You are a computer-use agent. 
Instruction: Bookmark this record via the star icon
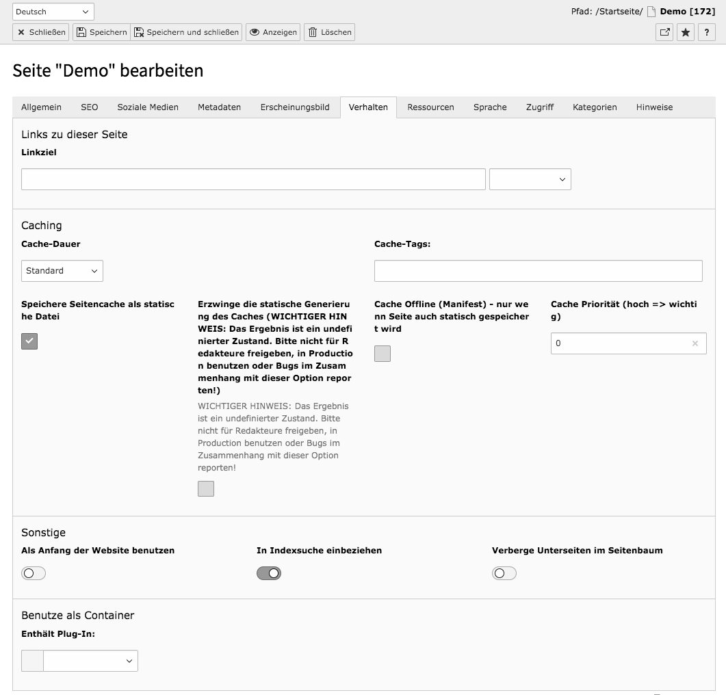point(685,31)
